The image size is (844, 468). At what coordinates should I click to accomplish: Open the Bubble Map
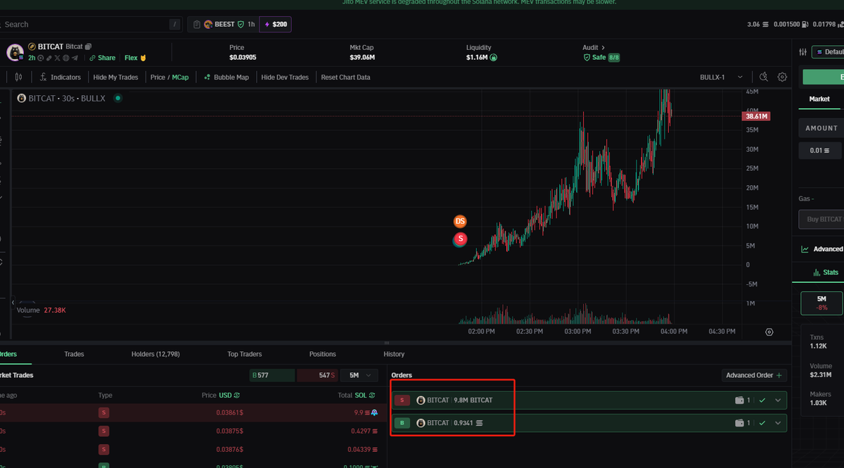click(x=226, y=77)
